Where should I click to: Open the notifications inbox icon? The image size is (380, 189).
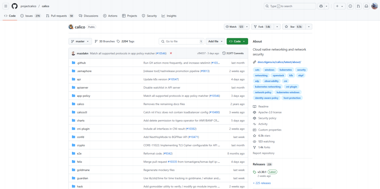(x=366, y=6)
